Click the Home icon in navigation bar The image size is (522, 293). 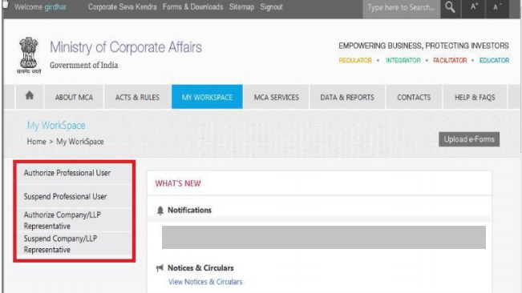point(30,96)
